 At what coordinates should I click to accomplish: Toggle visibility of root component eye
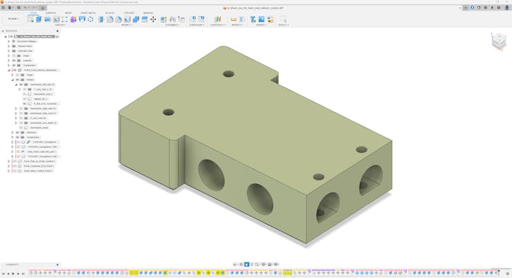point(11,37)
